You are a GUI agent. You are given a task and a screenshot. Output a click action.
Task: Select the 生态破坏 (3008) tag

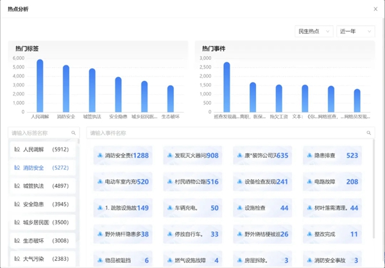[x=43, y=241]
